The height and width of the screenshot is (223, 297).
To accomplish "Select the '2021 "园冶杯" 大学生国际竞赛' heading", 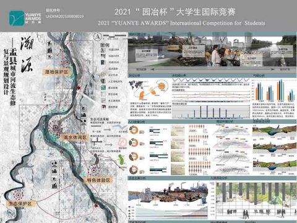I will [x=175, y=12].
